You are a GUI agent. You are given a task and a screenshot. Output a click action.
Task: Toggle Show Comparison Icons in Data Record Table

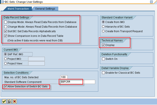[6, 36]
